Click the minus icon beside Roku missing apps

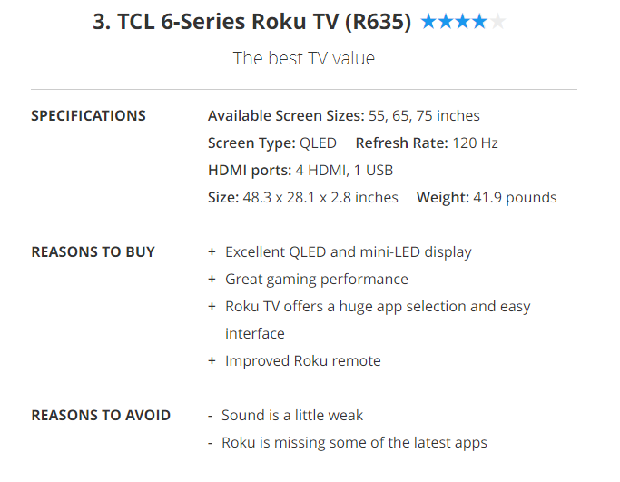(x=211, y=443)
